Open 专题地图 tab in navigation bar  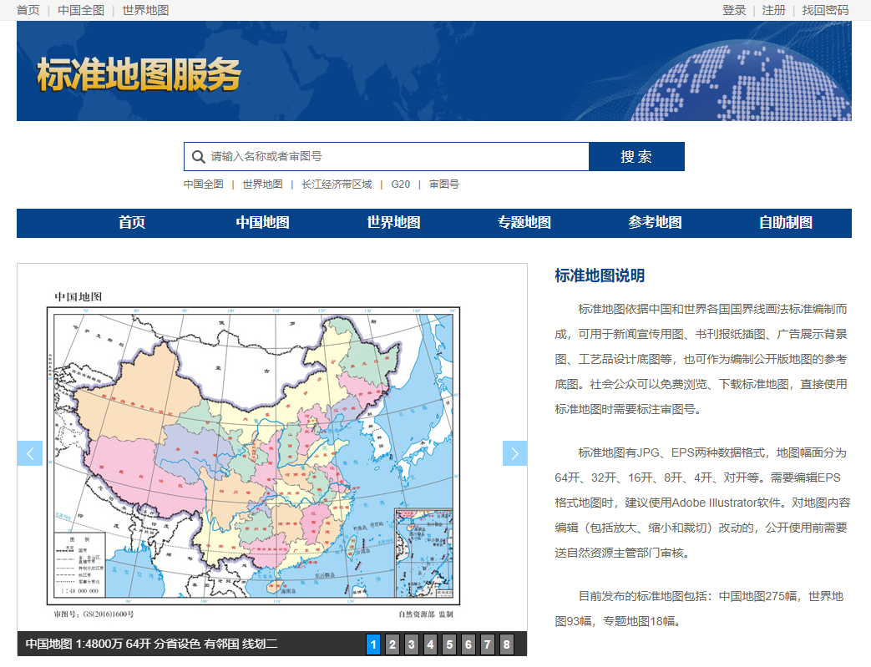(524, 223)
